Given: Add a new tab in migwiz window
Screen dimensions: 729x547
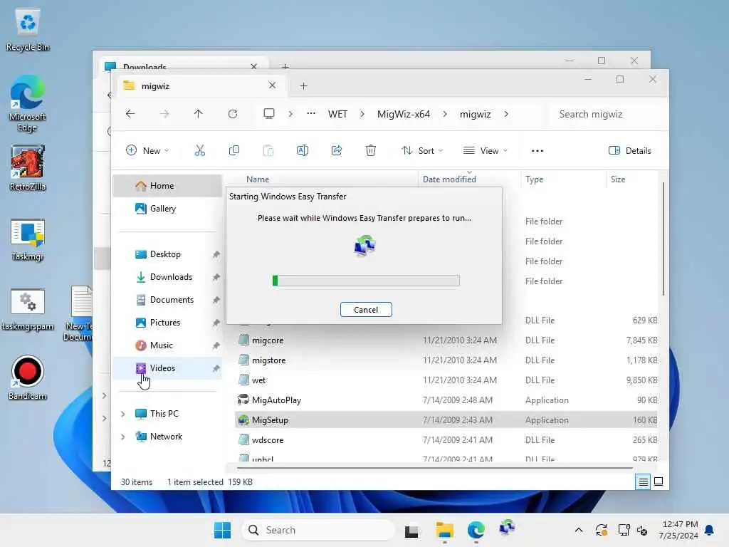Looking at the screenshot, I should tap(303, 85).
